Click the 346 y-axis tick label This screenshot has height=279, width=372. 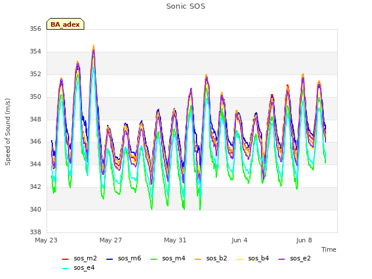[35, 142]
